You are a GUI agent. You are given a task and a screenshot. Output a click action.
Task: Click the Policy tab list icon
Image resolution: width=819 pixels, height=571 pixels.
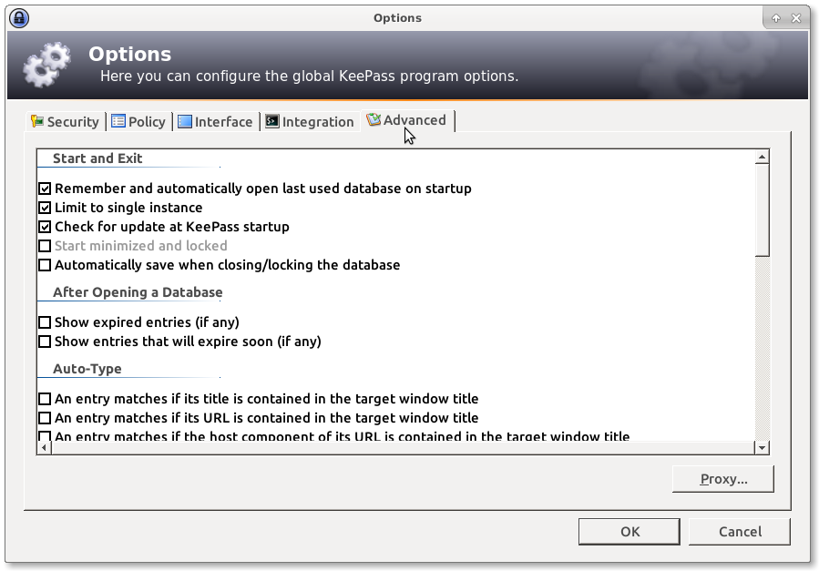118,121
